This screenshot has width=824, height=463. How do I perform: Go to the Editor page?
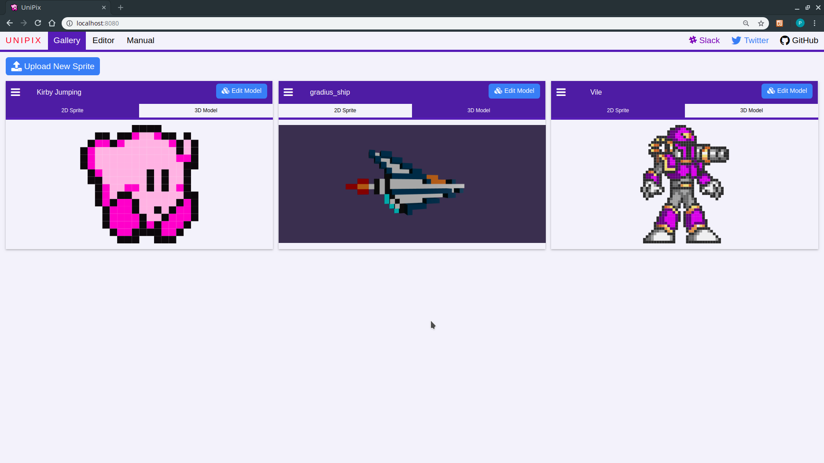103,40
